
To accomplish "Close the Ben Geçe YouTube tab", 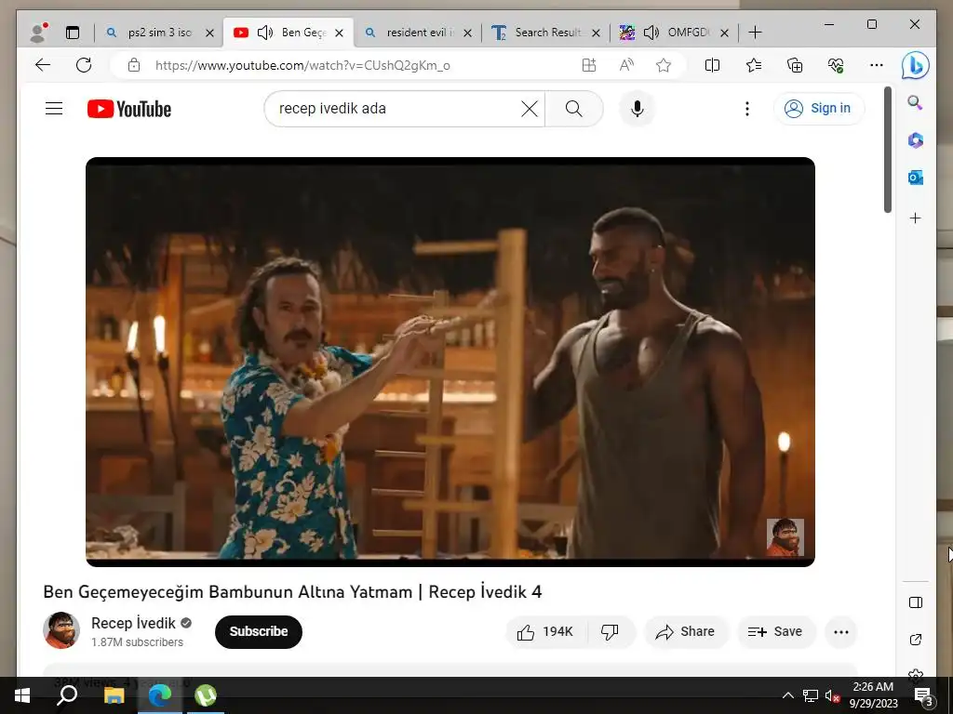I will [x=339, y=33].
